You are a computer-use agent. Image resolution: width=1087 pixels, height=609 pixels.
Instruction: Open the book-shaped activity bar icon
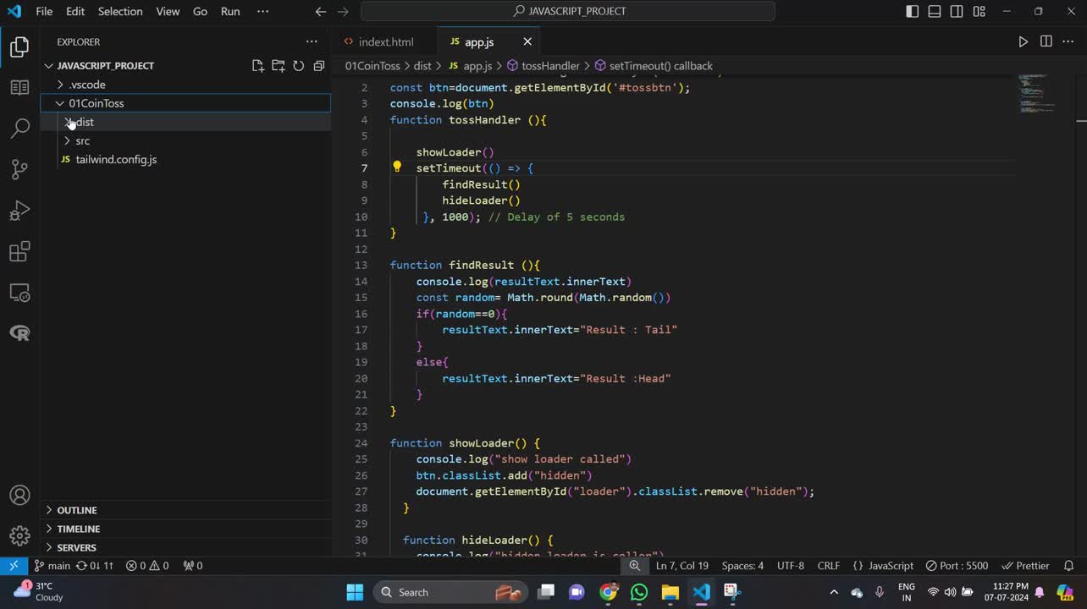[x=19, y=88]
